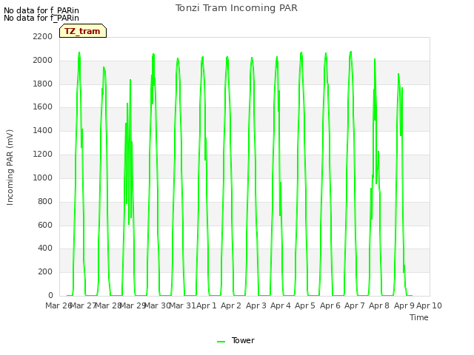
Task: Click the Mar 26 date label
Action: pyautogui.click(x=59, y=305)
